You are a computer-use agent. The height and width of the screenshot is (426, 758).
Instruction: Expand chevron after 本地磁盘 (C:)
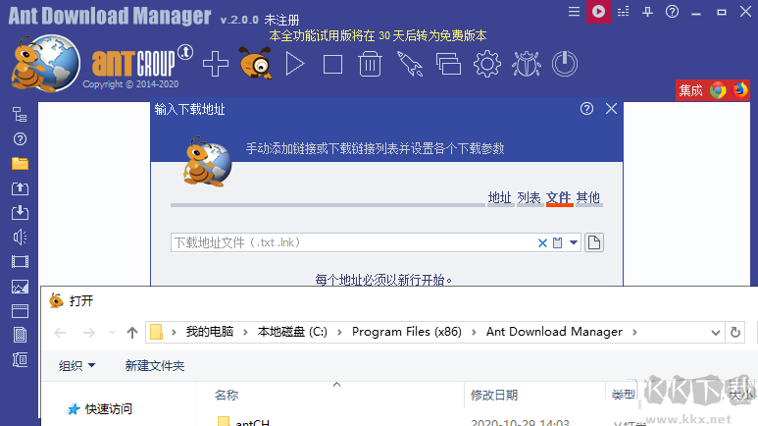pyautogui.click(x=339, y=333)
